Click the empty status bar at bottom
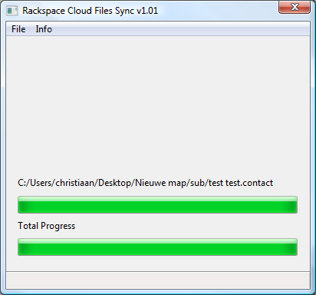This screenshot has height=295, width=316. (158, 280)
